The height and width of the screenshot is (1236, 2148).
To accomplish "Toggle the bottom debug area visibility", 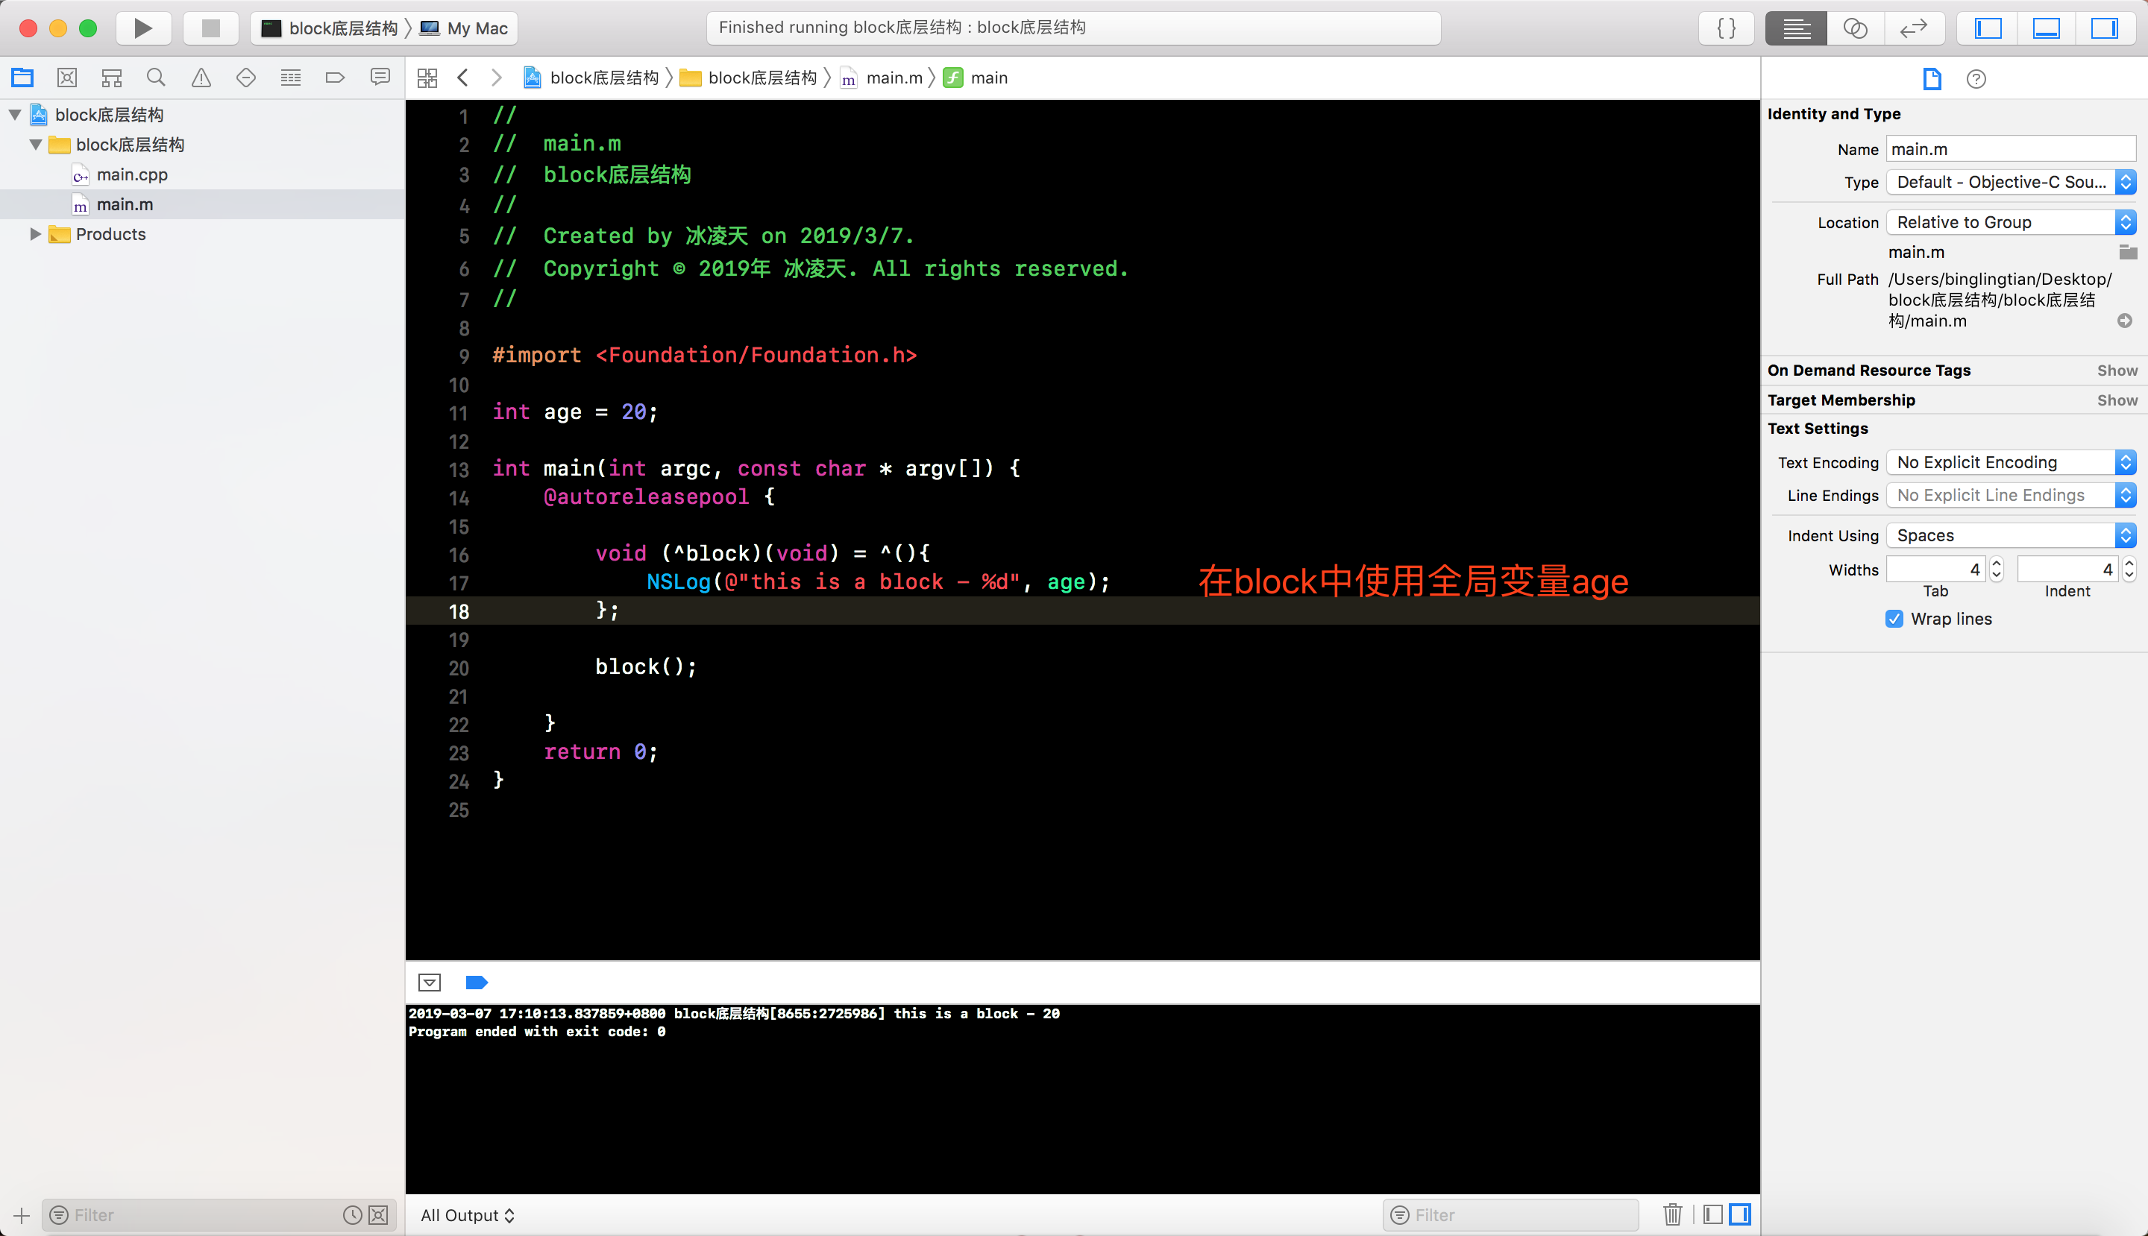I will point(2046,28).
